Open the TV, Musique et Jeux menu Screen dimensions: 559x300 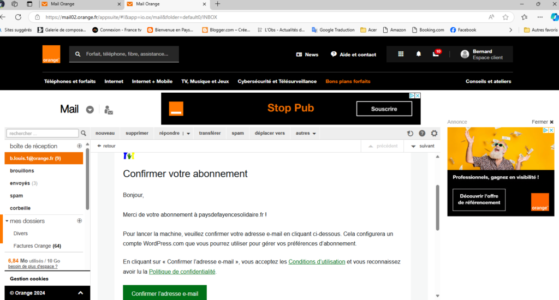(205, 81)
